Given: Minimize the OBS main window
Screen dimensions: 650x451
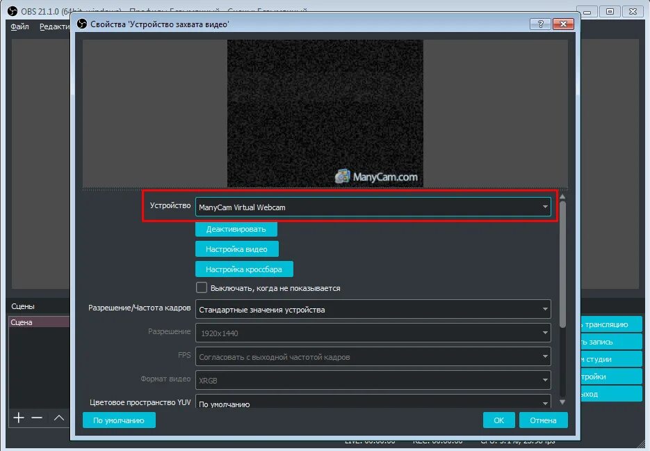Looking at the screenshot, I should [587, 12].
